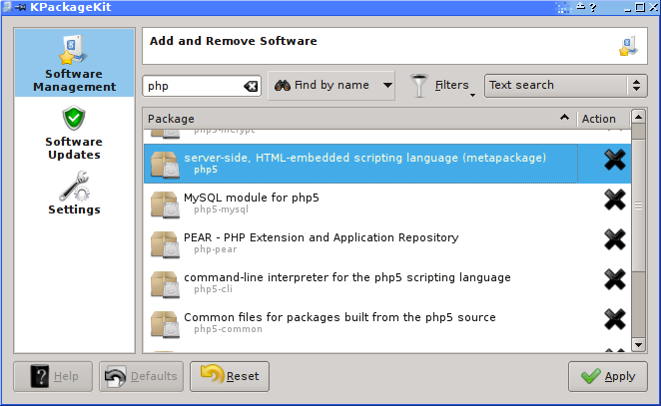Image resolution: width=661 pixels, height=406 pixels.
Task: Select the server-side HTML-embedded scripting language row
Action: [387, 164]
